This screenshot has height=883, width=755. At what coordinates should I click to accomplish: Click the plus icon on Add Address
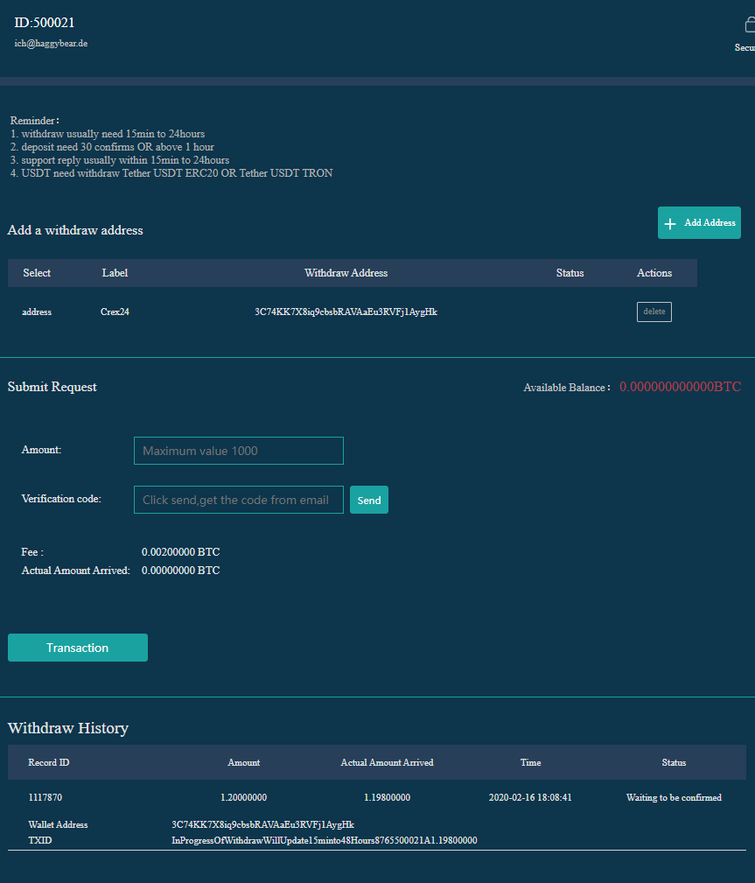click(670, 223)
